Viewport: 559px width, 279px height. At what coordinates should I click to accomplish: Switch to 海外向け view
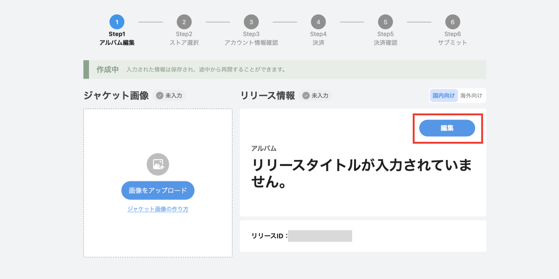tap(471, 96)
